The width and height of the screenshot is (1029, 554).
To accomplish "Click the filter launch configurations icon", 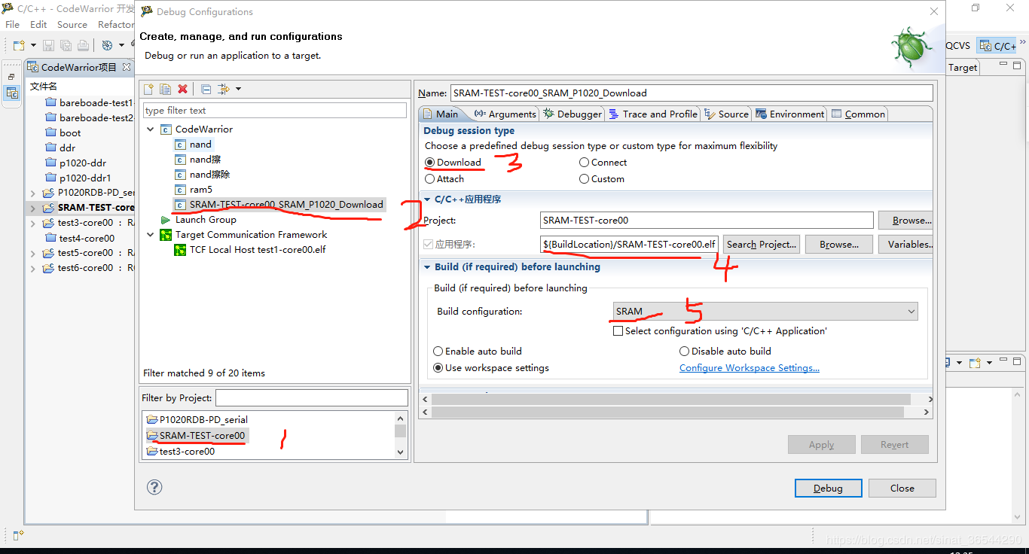I will (224, 89).
